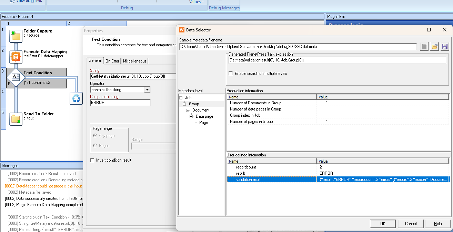The image size is (453, 232).
Task: Collapse the Job node in metadata tree
Action: (181, 98)
